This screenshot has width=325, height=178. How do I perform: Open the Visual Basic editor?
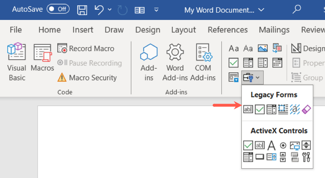(x=17, y=62)
